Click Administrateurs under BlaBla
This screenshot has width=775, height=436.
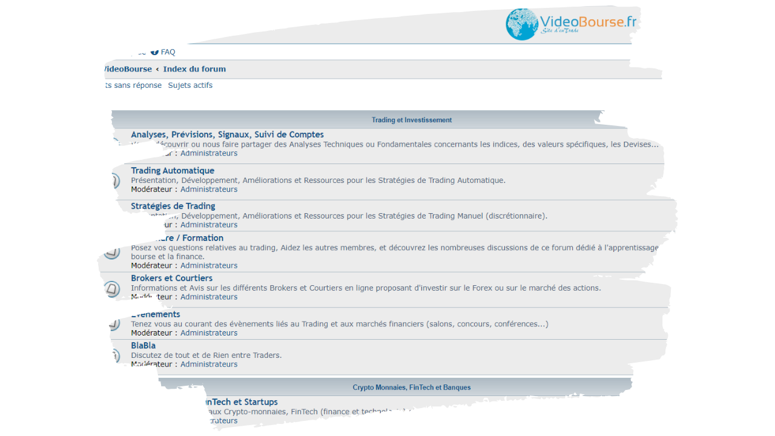(209, 364)
